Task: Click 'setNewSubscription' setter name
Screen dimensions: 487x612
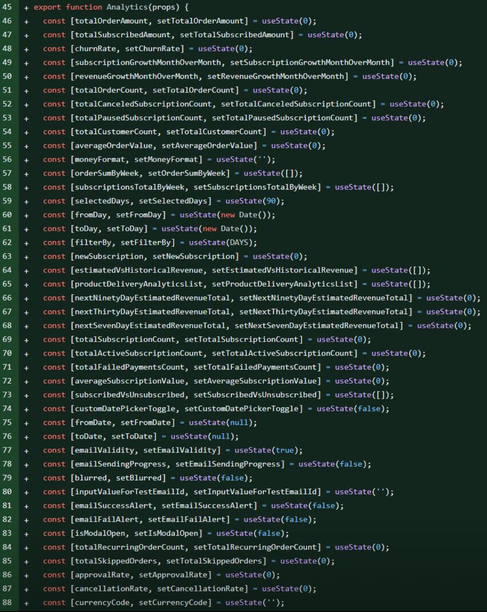Action: [194, 256]
